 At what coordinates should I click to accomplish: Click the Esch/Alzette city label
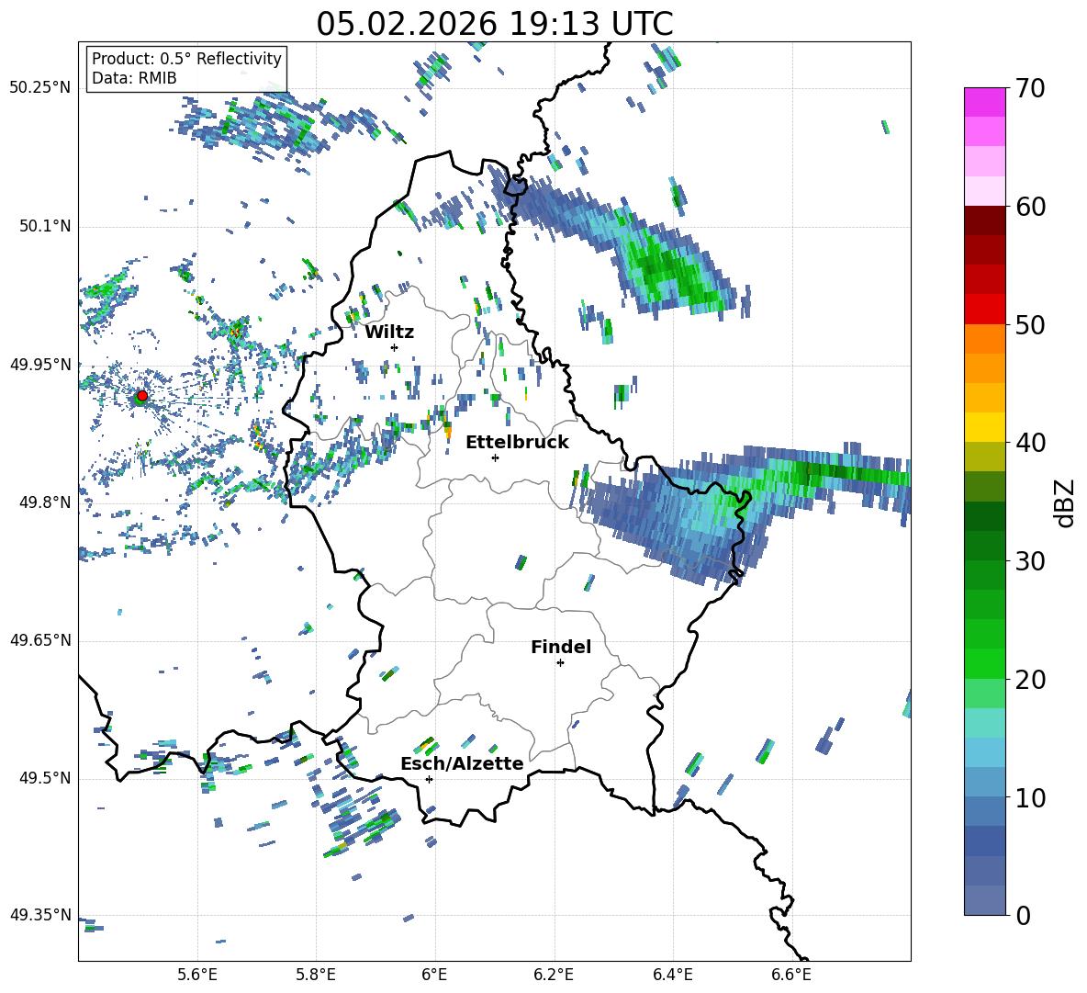[x=462, y=763]
